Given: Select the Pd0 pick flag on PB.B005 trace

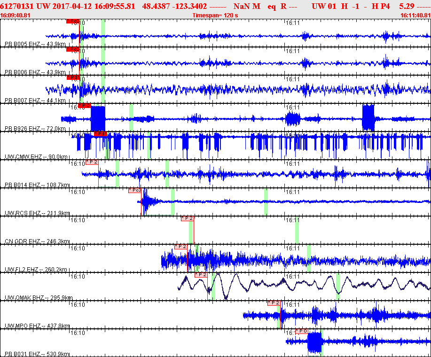Looking at the screenshot, I should (x=73, y=21).
